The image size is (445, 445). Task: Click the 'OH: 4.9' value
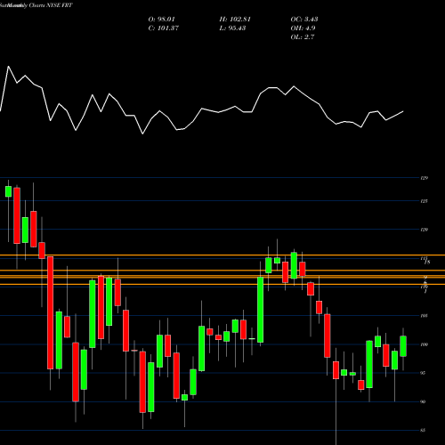(303, 28)
